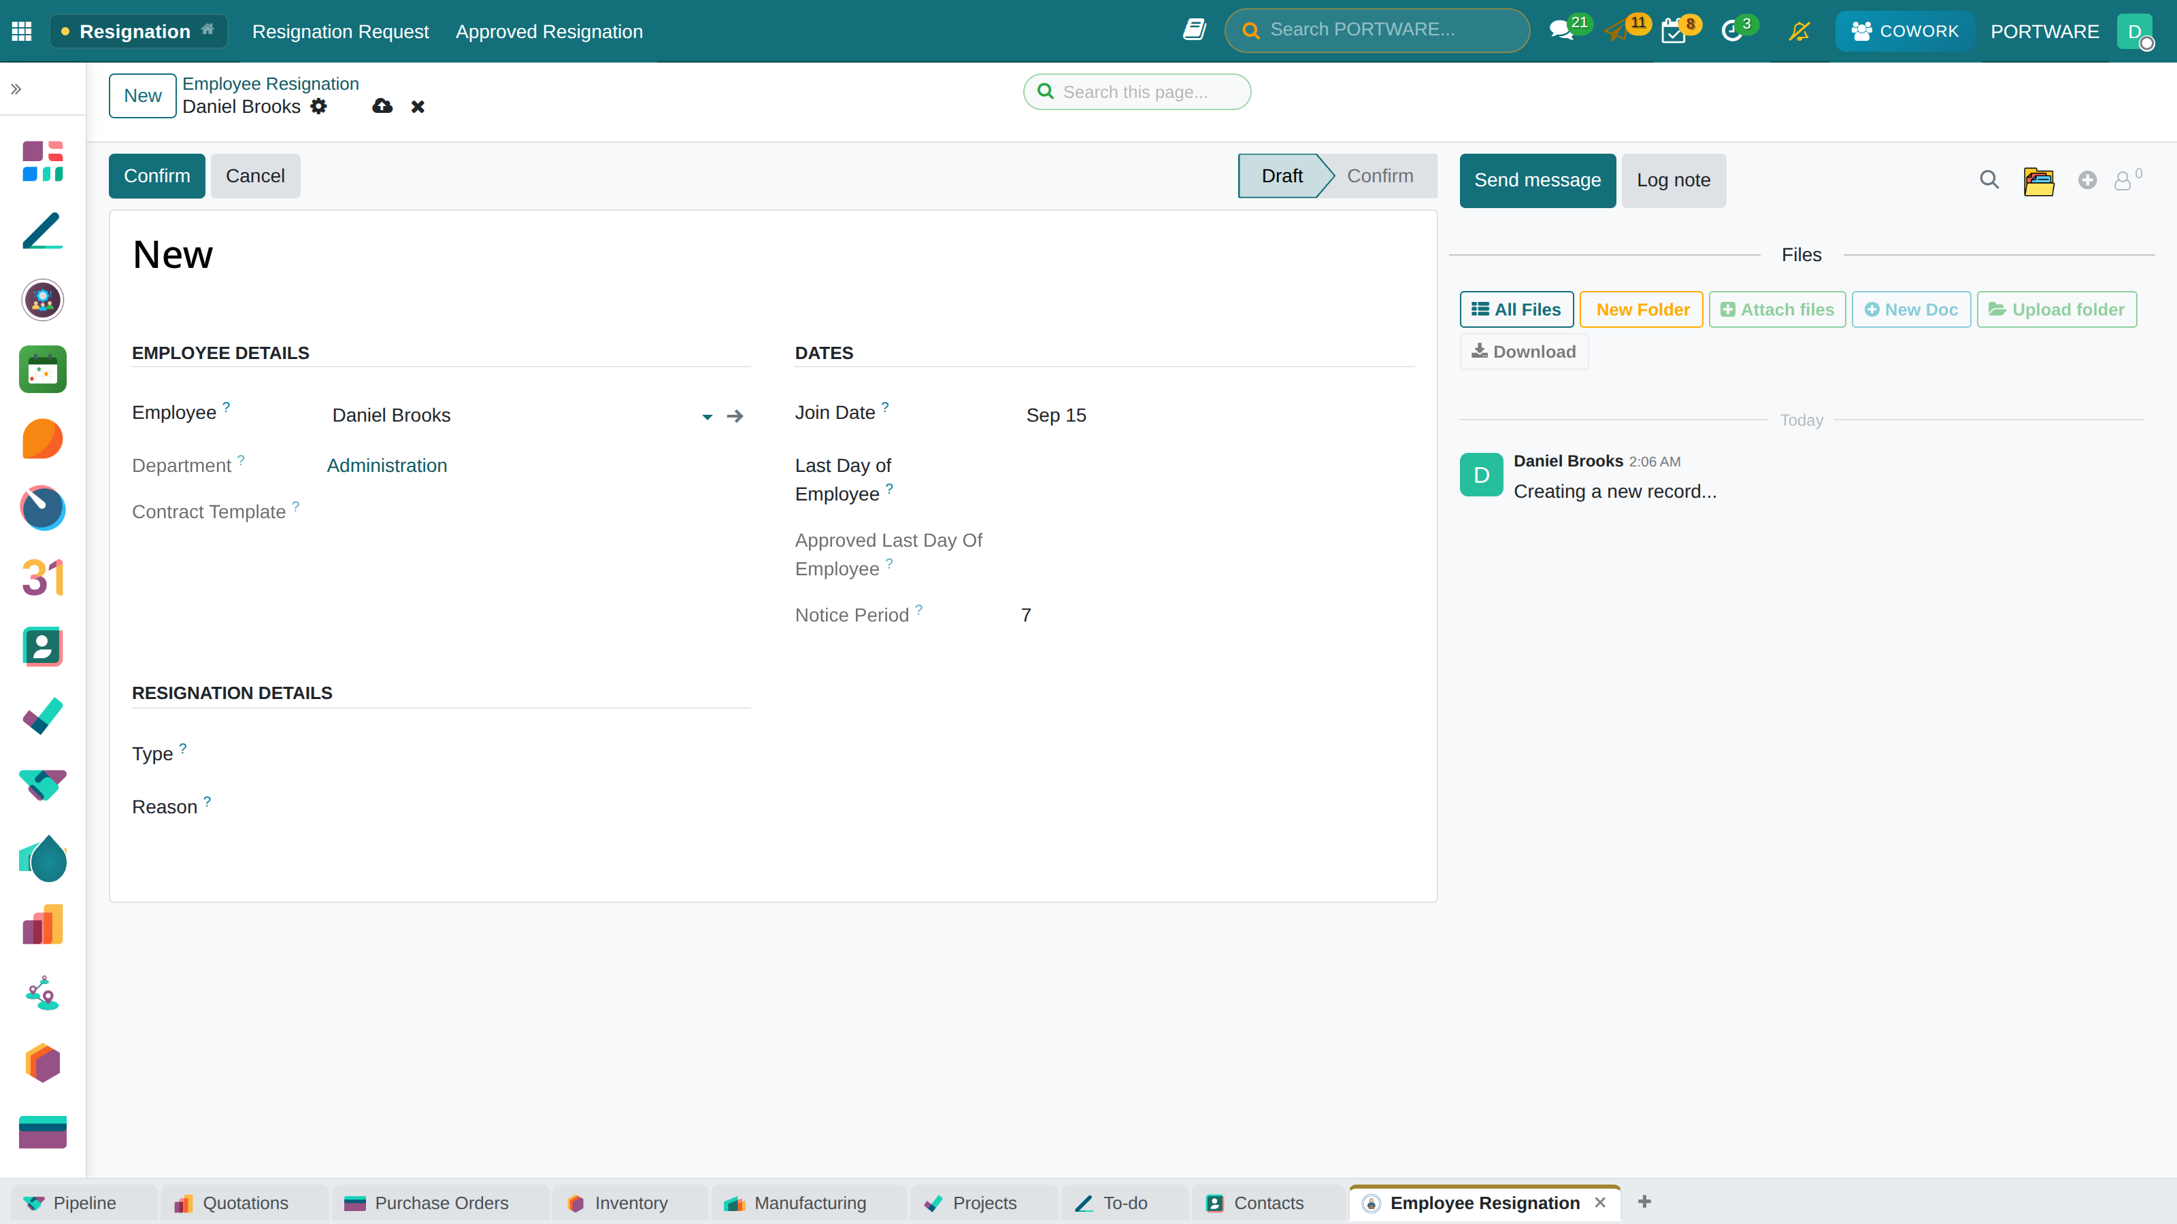Click the Download button under Files
Screen dimensions: 2177x1224
pyautogui.click(x=1524, y=352)
